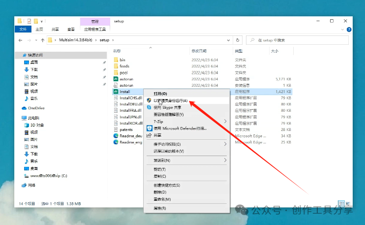Select the InstallJPN.dll file icon
This screenshot has height=225, width=365.
(x=116, y=117)
